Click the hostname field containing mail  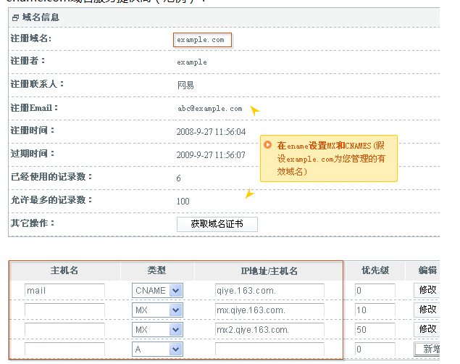click(64, 291)
